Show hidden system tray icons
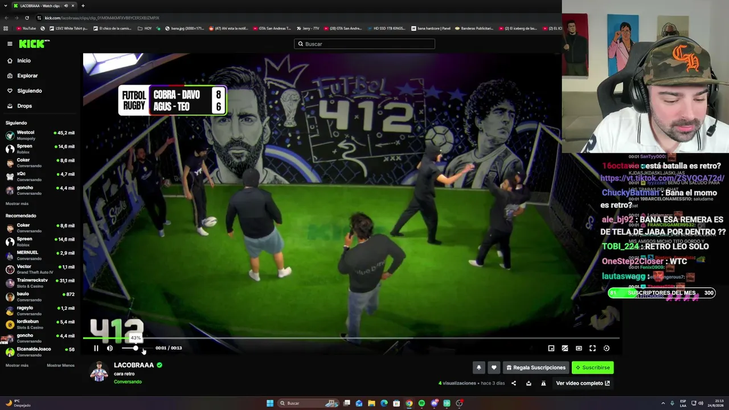Viewport: 729px width, 410px height. pos(664,403)
